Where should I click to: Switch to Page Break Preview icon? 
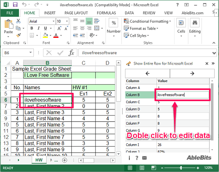154,168
